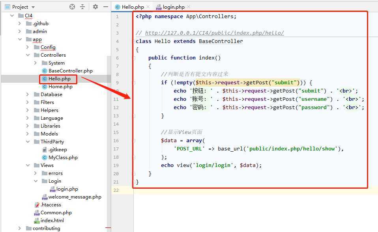Close the login.php editor tab
Image resolution: width=378 pixels, height=232 pixels.
[x=189, y=7]
